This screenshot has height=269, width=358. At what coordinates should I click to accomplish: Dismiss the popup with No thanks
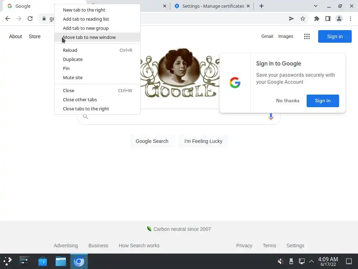(x=288, y=101)
